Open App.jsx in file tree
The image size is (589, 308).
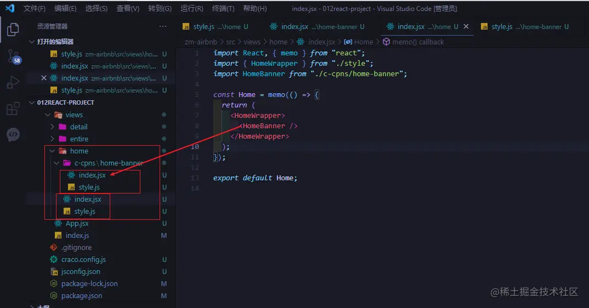point(77,223)
